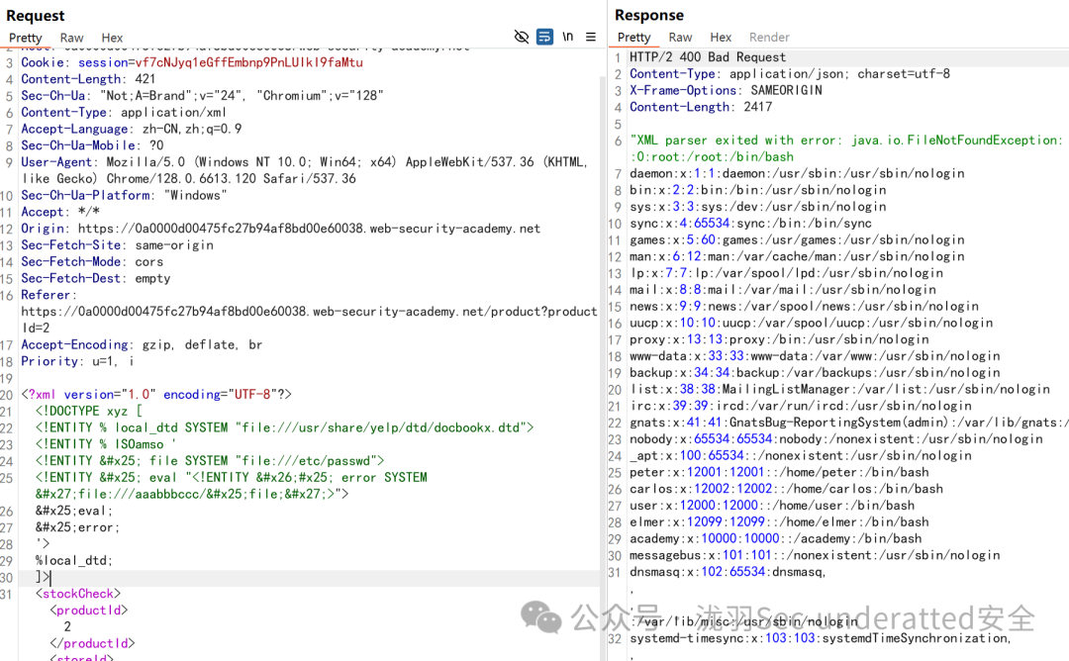Screen dimensions: 1069x661
Task: Click the HTTP/2 400 Bad Request status line
Action: (708, 57)
